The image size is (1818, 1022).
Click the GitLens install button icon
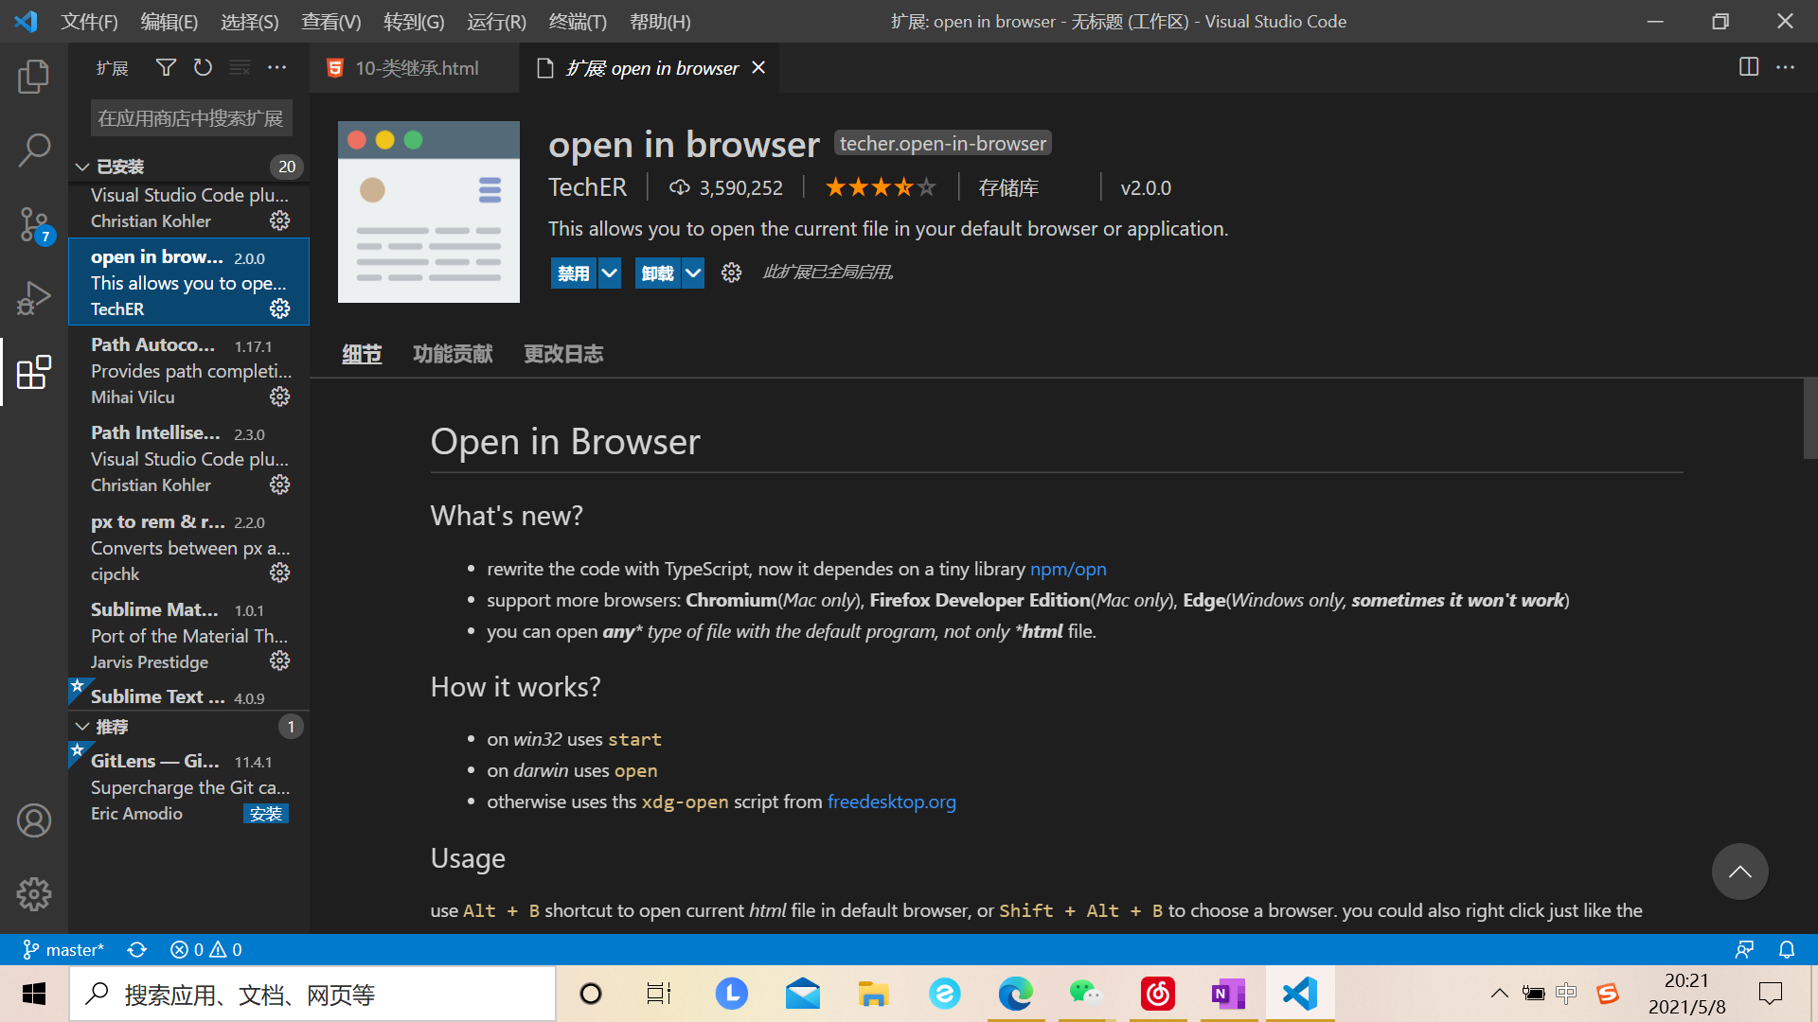266,812
